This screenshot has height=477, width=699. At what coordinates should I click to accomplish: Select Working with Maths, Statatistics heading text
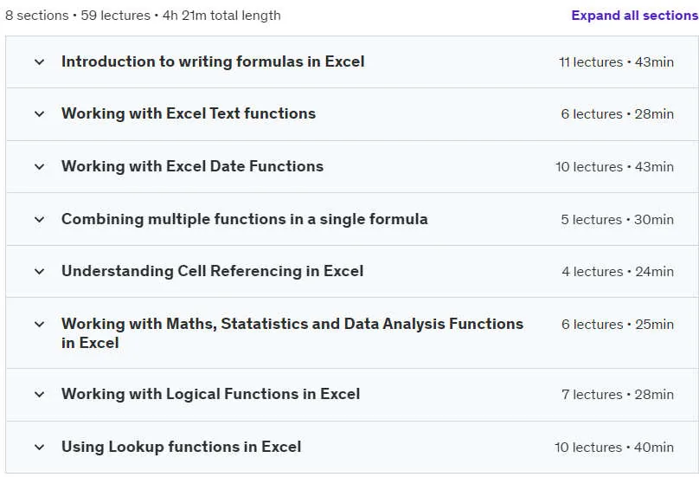[x=292, y=333]
